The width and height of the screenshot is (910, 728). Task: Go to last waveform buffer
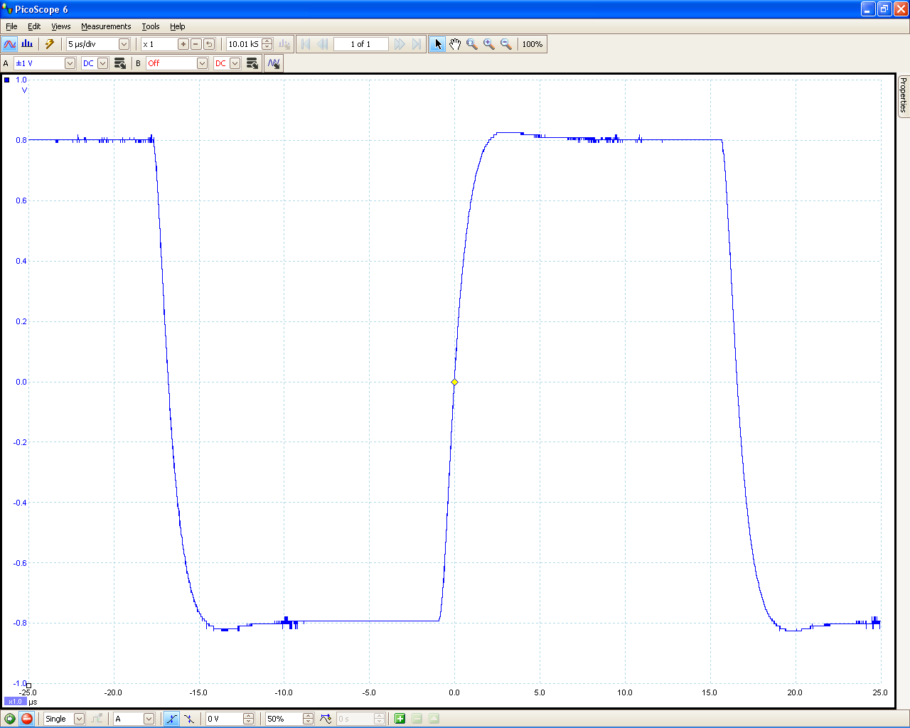[417, 44]
